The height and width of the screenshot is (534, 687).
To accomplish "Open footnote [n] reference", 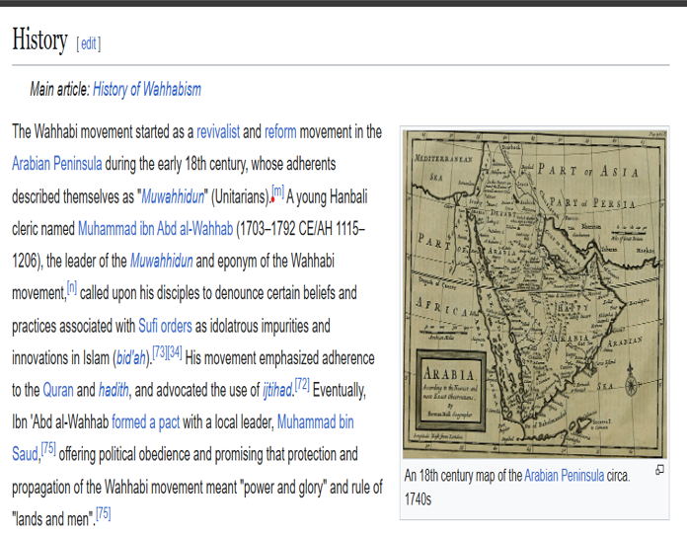I will click(x=72, y=288).
